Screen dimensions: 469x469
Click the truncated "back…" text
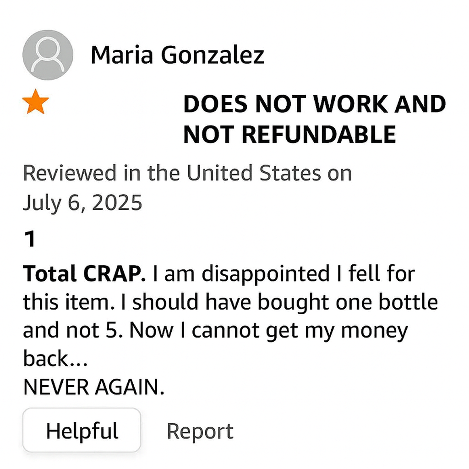[55, 359]
